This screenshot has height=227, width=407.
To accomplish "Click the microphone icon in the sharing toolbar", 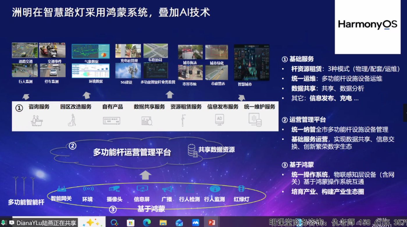I will (3, 222).
